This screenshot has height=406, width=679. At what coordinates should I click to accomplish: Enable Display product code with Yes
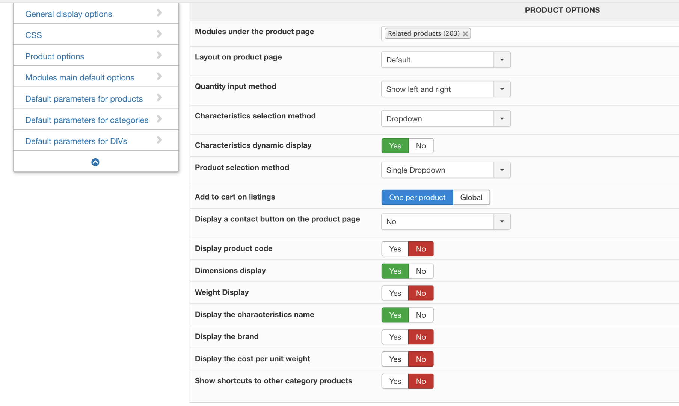pos(395,249)
